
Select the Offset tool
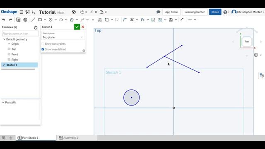tap(142, 20)
